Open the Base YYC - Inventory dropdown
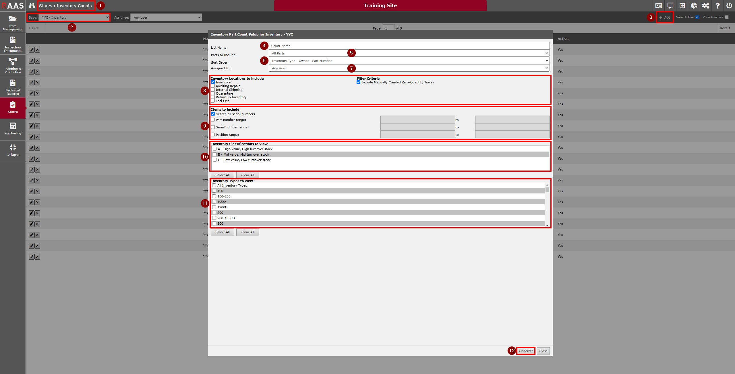The height and width of the screenshot is (374, 735). click(74, 17)
